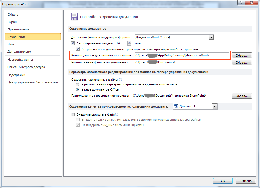This screenshot has height=188, width=260.
Task: Click Обзор for default file location
Action: 242,63
